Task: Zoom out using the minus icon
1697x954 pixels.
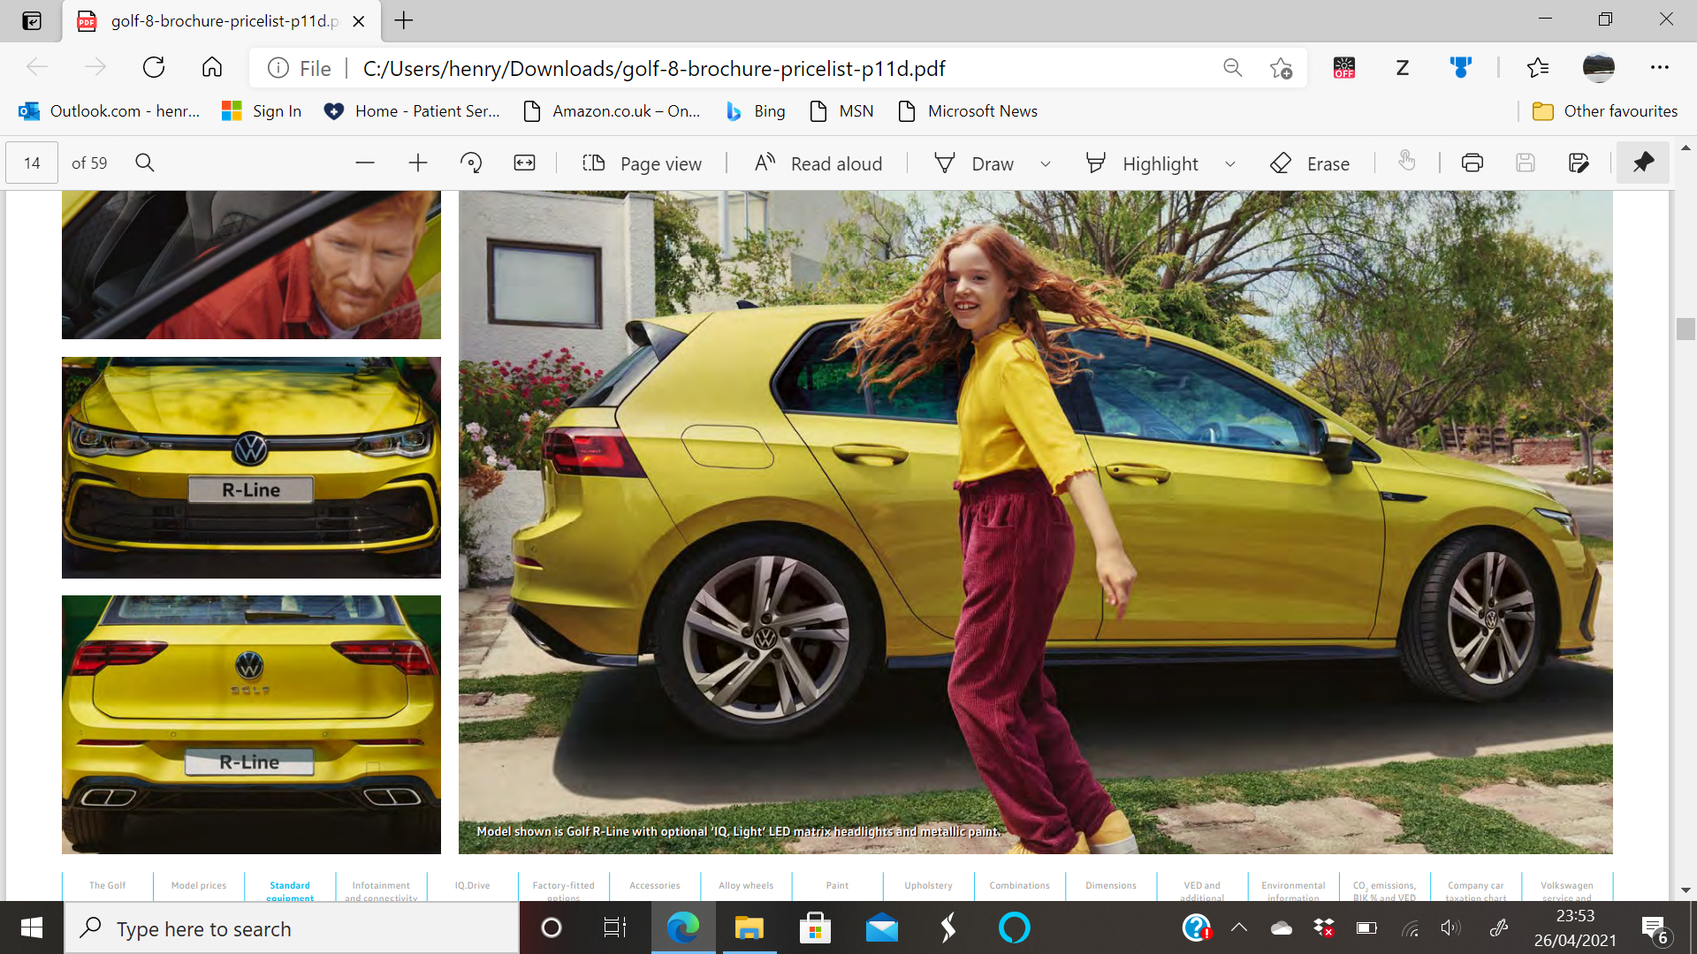Action: [x=365, y=163]
